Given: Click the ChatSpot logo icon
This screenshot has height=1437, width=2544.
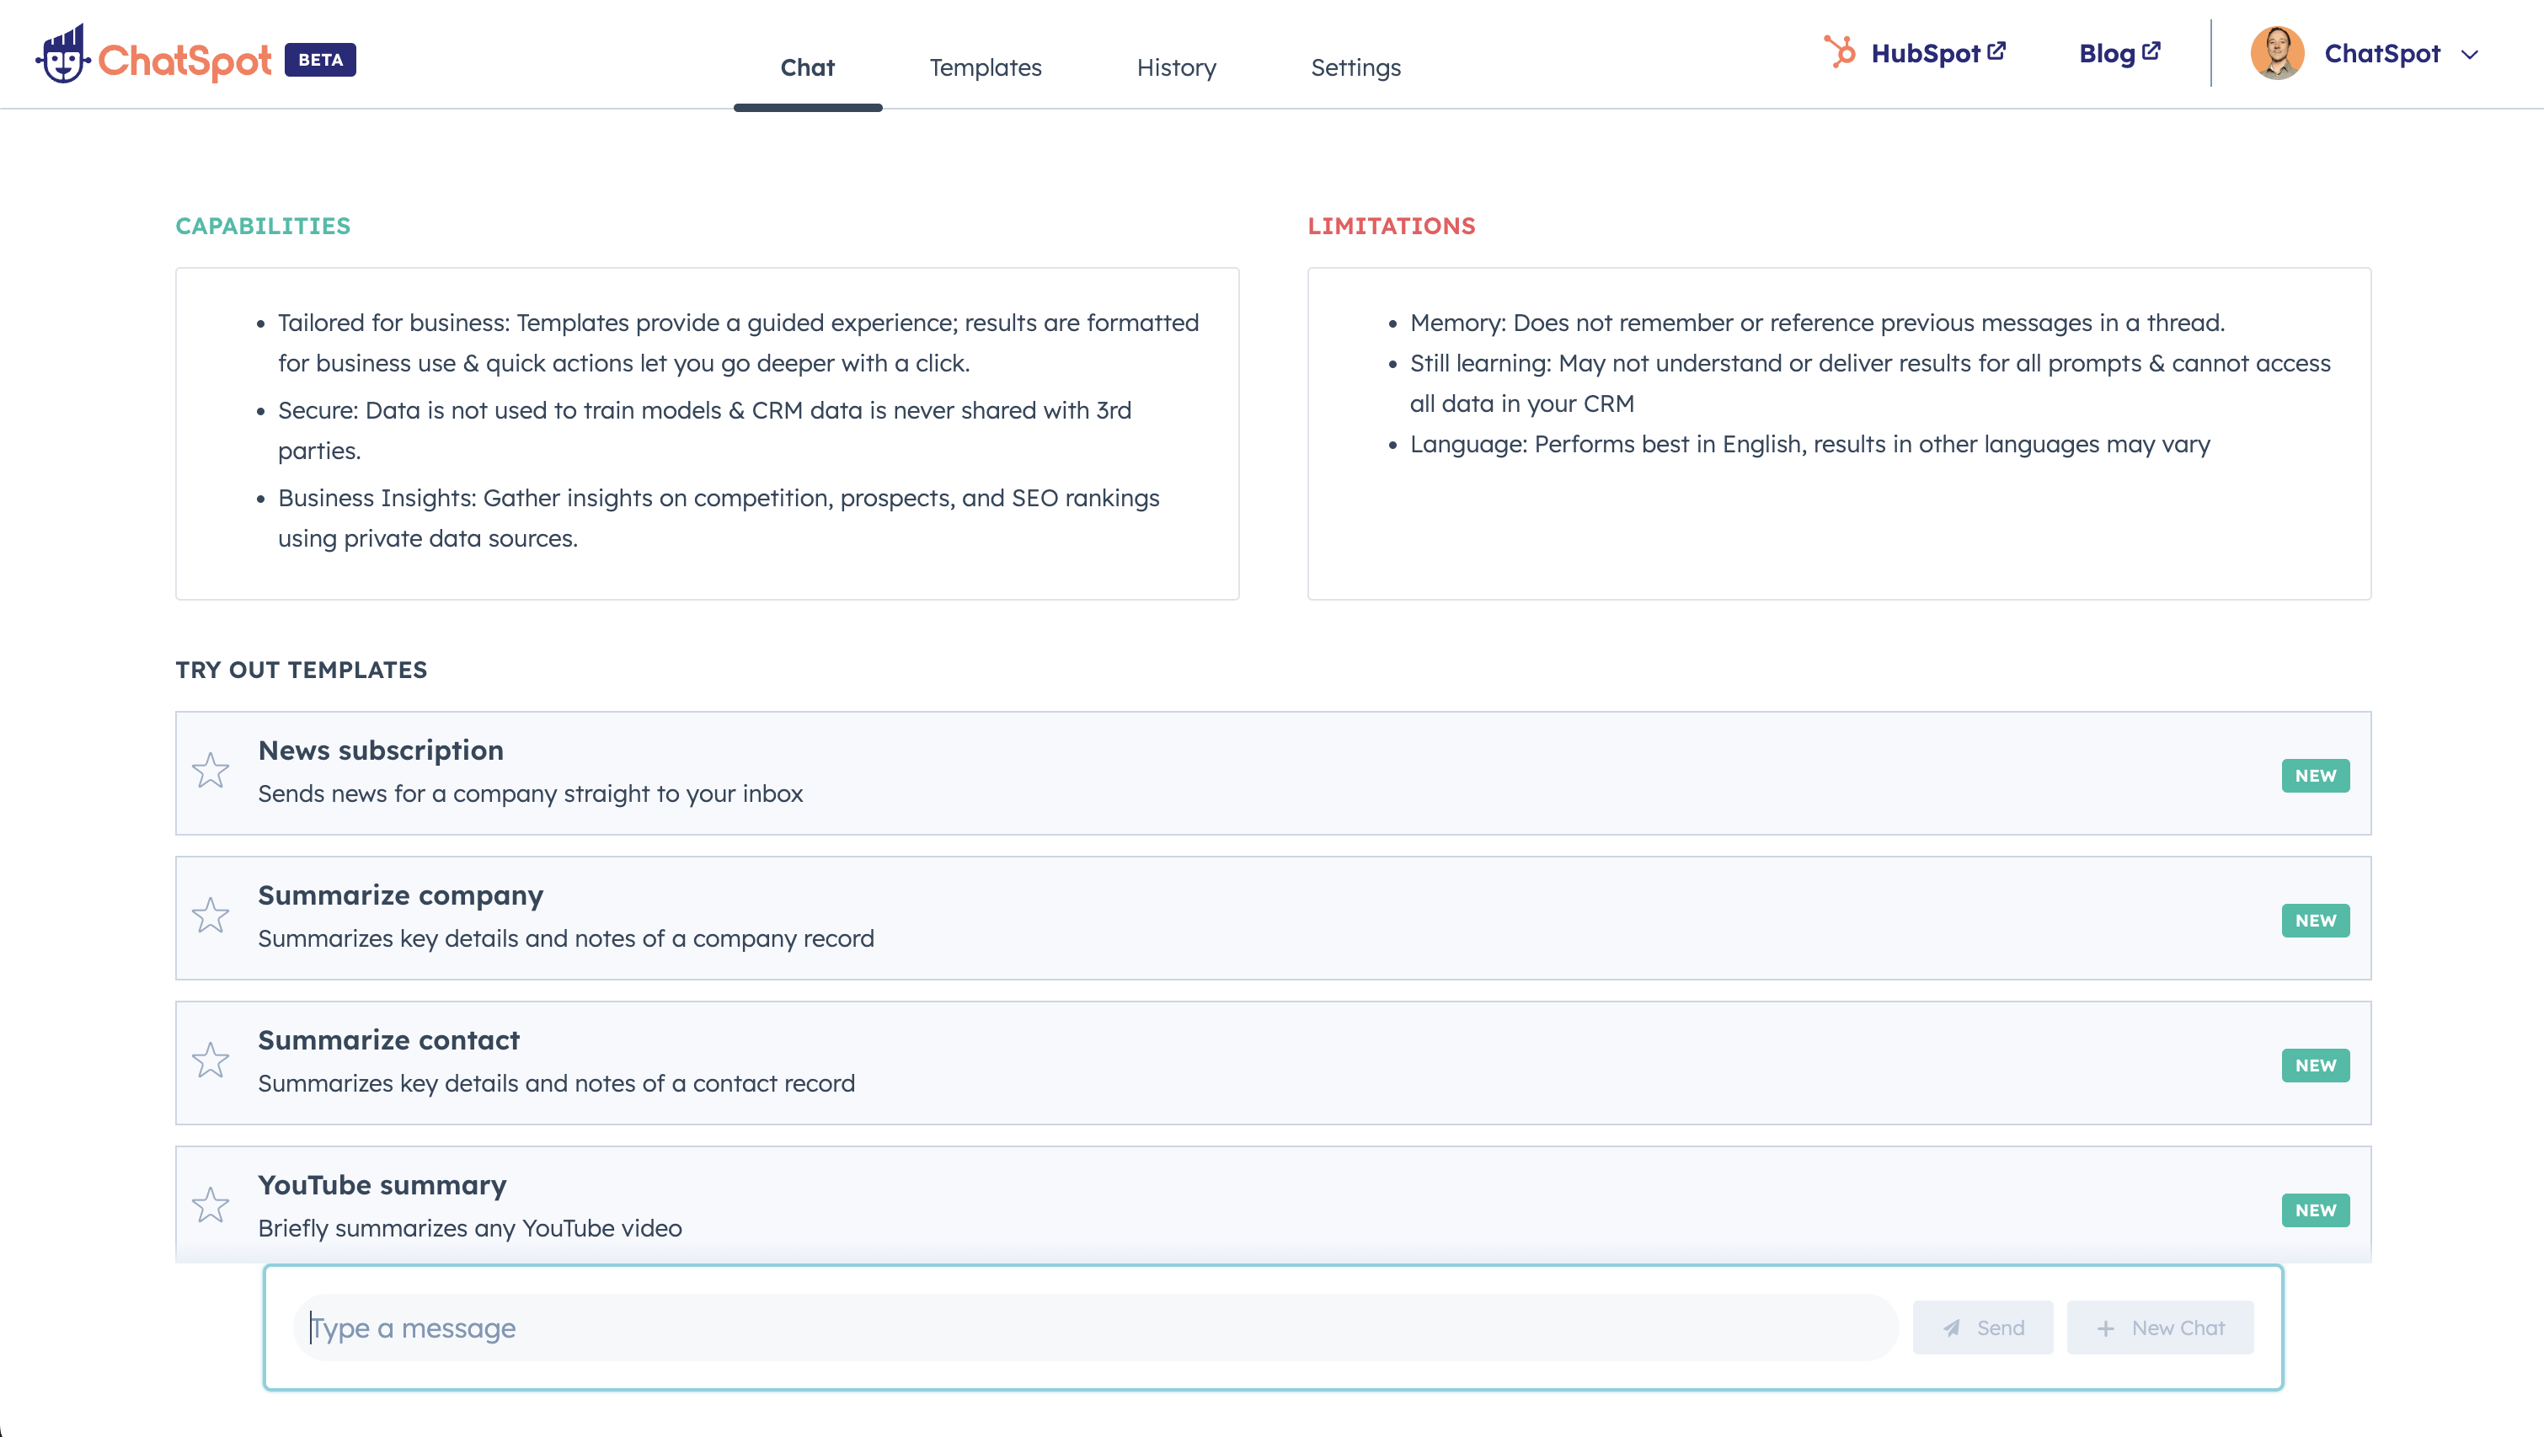Looking at the screenshot, I should pos(61,57).
